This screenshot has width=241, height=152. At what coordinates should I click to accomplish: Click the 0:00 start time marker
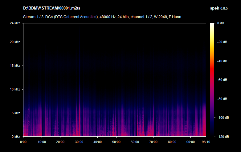pos(23,142)
